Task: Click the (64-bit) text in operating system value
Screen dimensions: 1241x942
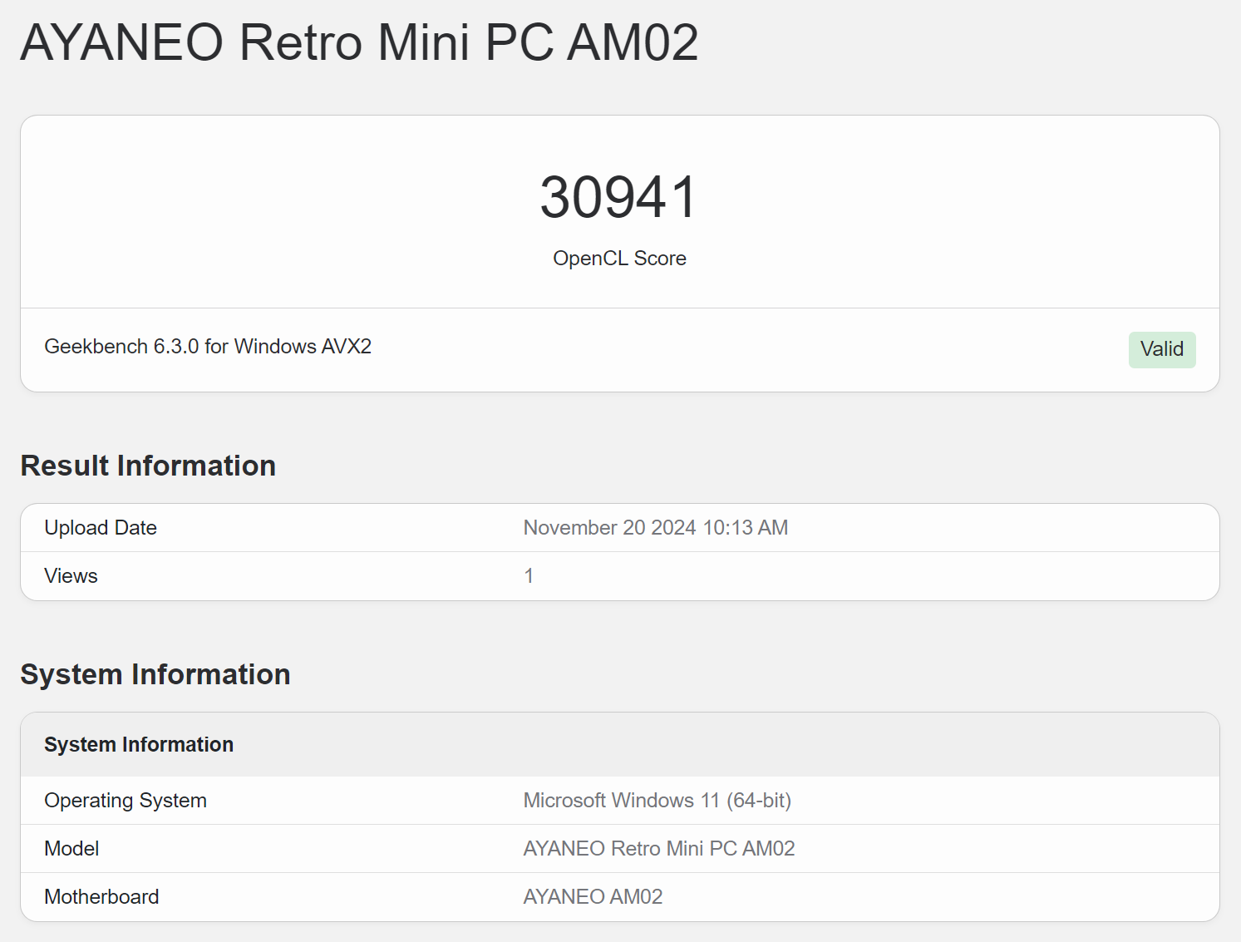Action: click(x=759, y=801)
